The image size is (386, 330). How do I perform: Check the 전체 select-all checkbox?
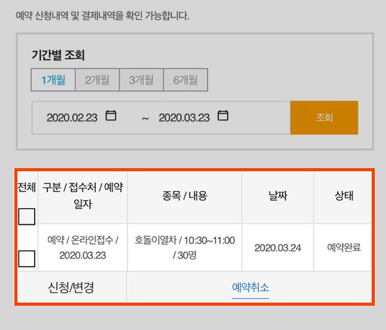[27, 216]
